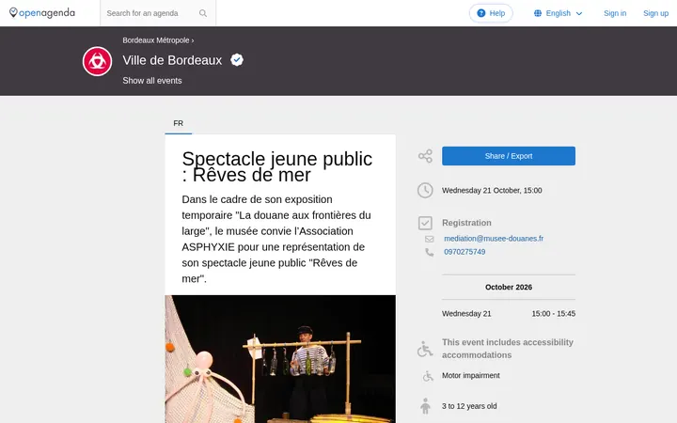Click the verified badge next to Ville de Bordeaux

(237, 59)
